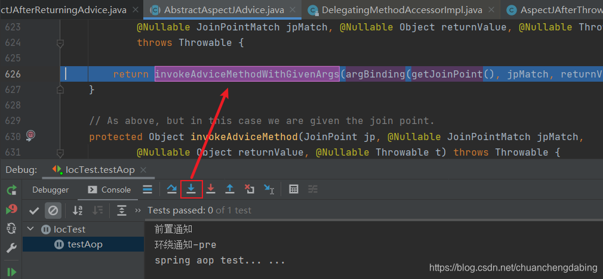This screenshot has height=279, width=603.
Task: Click the Drop Frame icon
Action: (x=249, y=189)
